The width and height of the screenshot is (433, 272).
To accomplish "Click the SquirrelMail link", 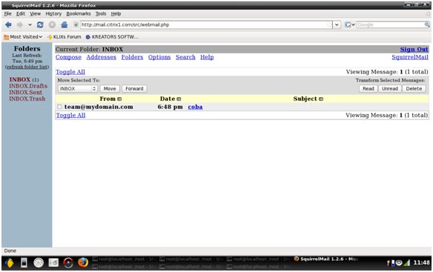I will pyautogui.click(x=410, y=57).
